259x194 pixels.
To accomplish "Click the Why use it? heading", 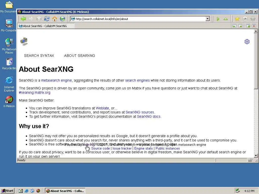I will (x=34, y=126).
